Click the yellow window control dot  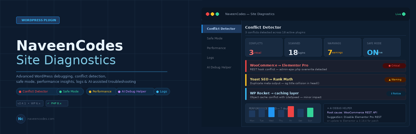click(212, 14)
